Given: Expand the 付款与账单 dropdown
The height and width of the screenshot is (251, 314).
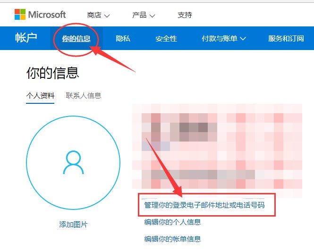Looking at the screenshot, I should [224, 38].
